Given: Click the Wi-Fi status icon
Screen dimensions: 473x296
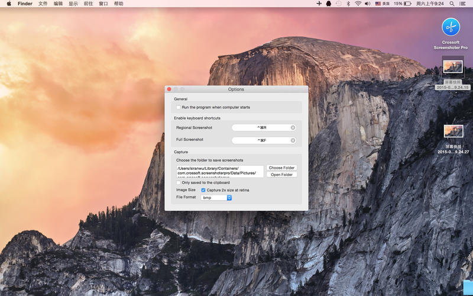Looking at the screenshot, I should (358, 4).
